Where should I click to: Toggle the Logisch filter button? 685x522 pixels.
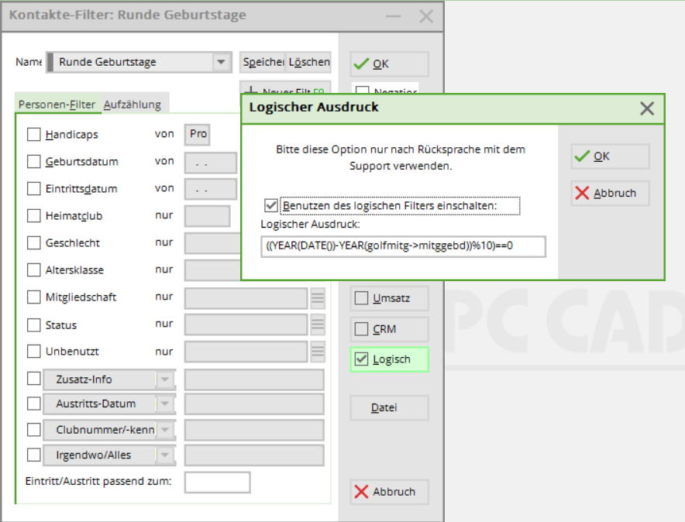click(x=389, y=359)
